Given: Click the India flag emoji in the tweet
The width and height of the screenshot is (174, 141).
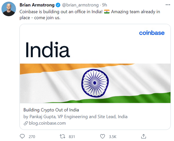Looking at the screenshot, I should click(x=107, y=12).
